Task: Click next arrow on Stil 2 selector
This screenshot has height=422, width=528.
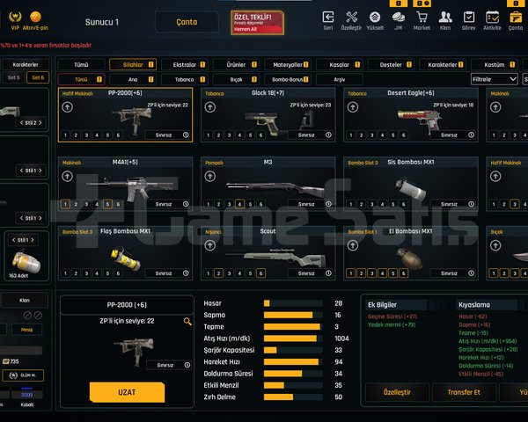Action: (40, 123)
